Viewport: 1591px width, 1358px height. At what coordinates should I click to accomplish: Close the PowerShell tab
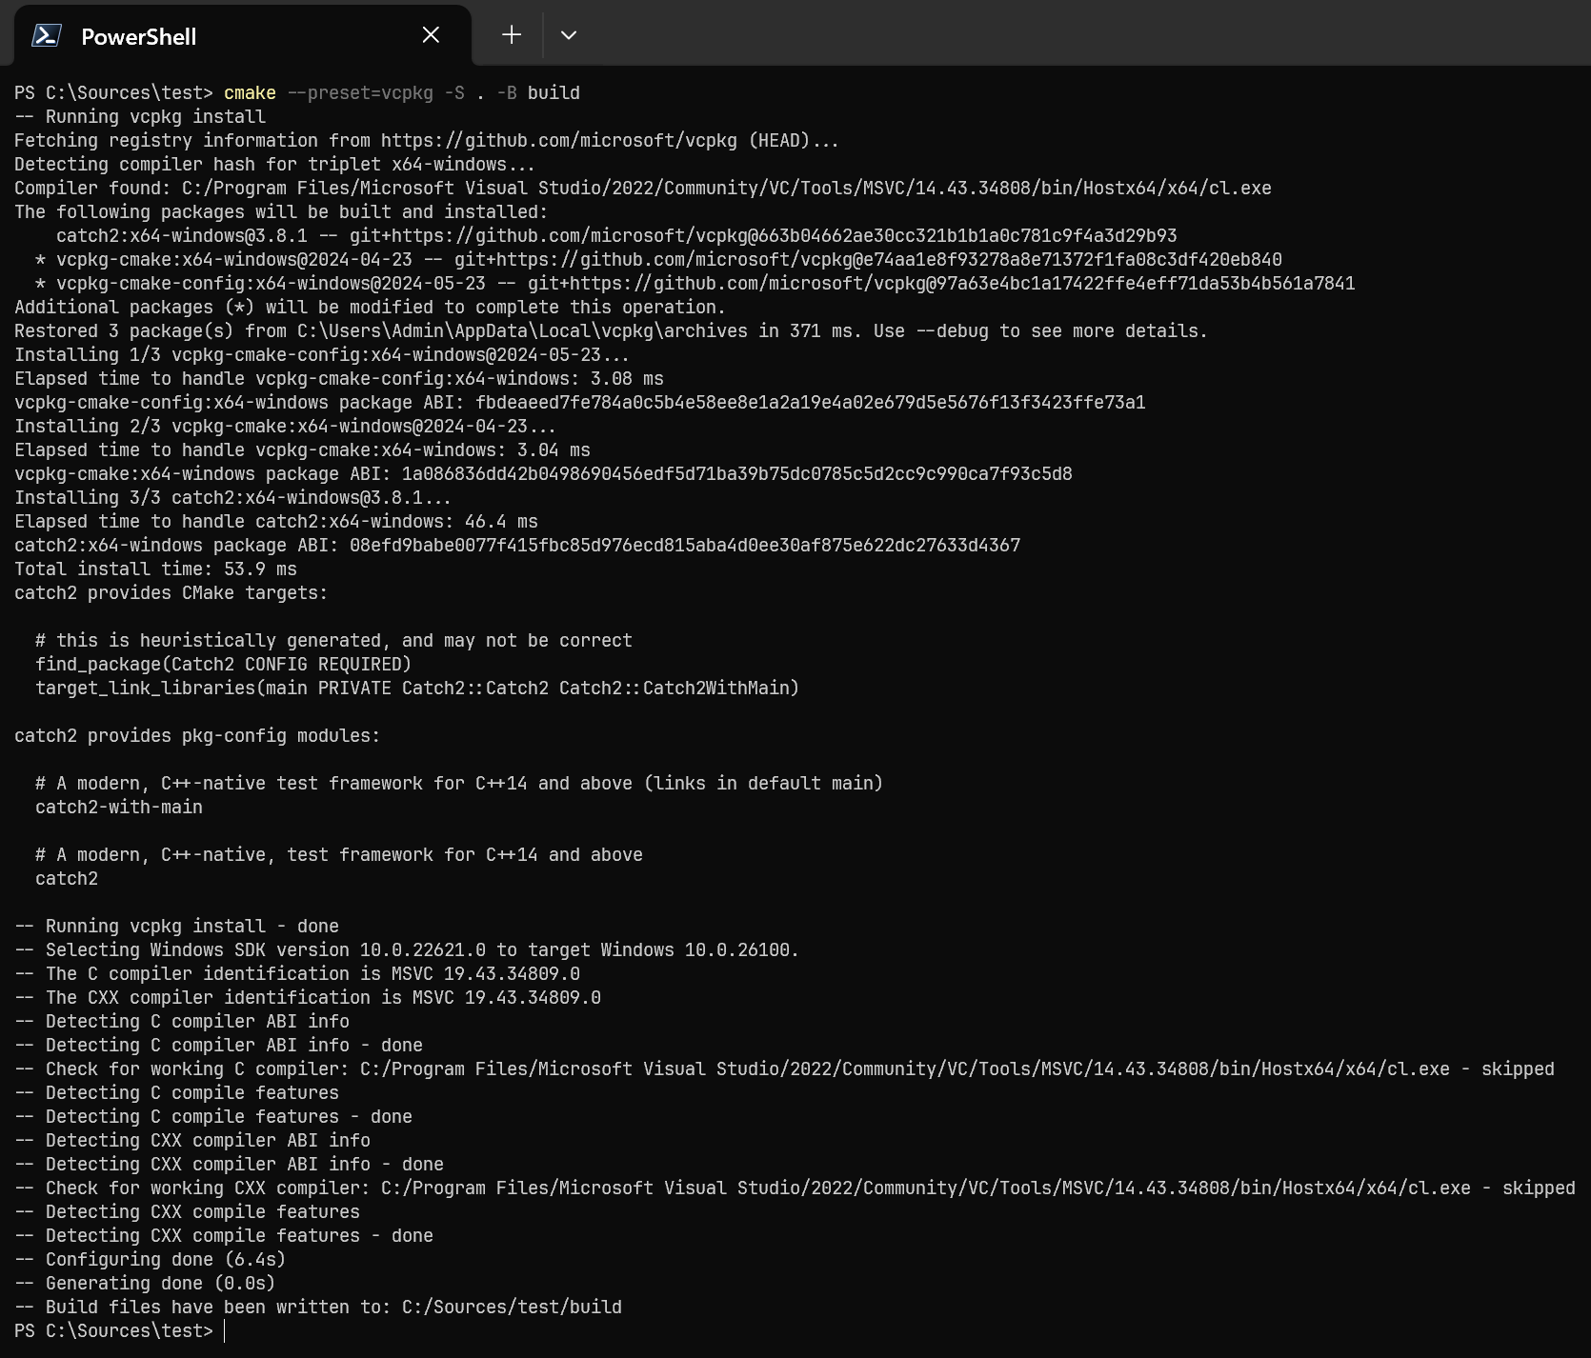point(431,35)
